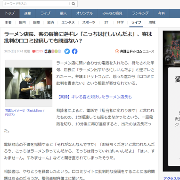
Task: Click the commenter avatars group
Action: coord(53,51)
